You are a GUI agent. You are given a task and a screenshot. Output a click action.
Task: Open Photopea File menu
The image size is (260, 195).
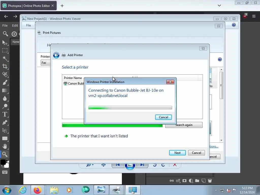click(x=5, y=25)
